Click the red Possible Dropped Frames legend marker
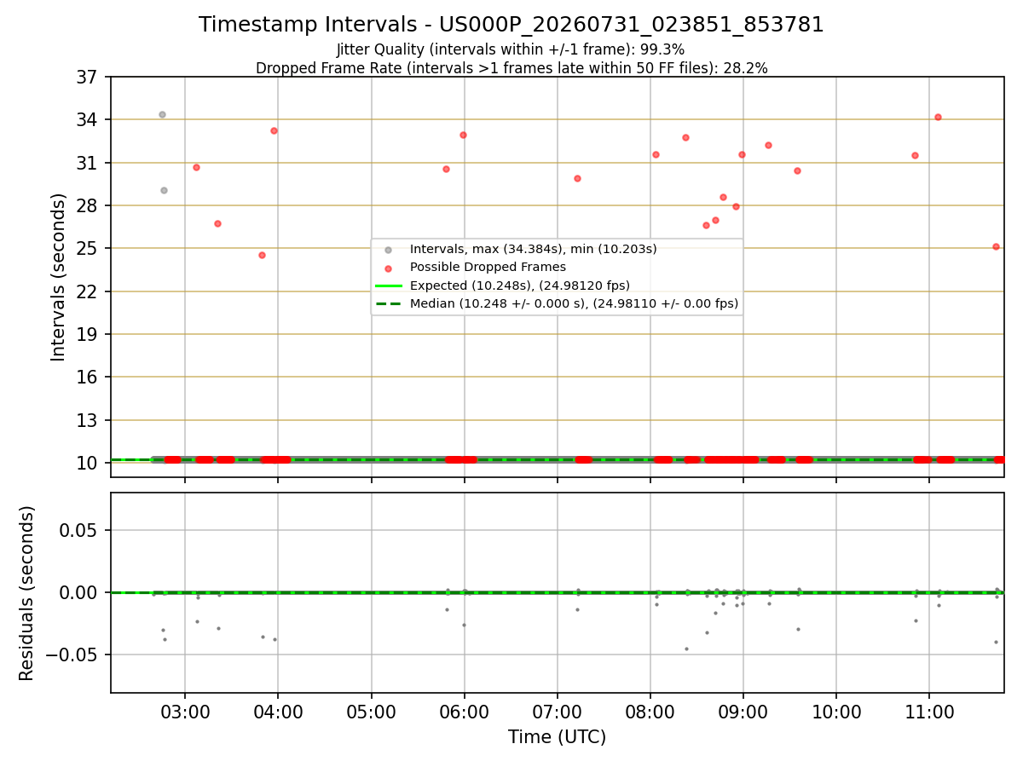The width and height of the screenshot is (1023, 767). [x=388, y=268]
